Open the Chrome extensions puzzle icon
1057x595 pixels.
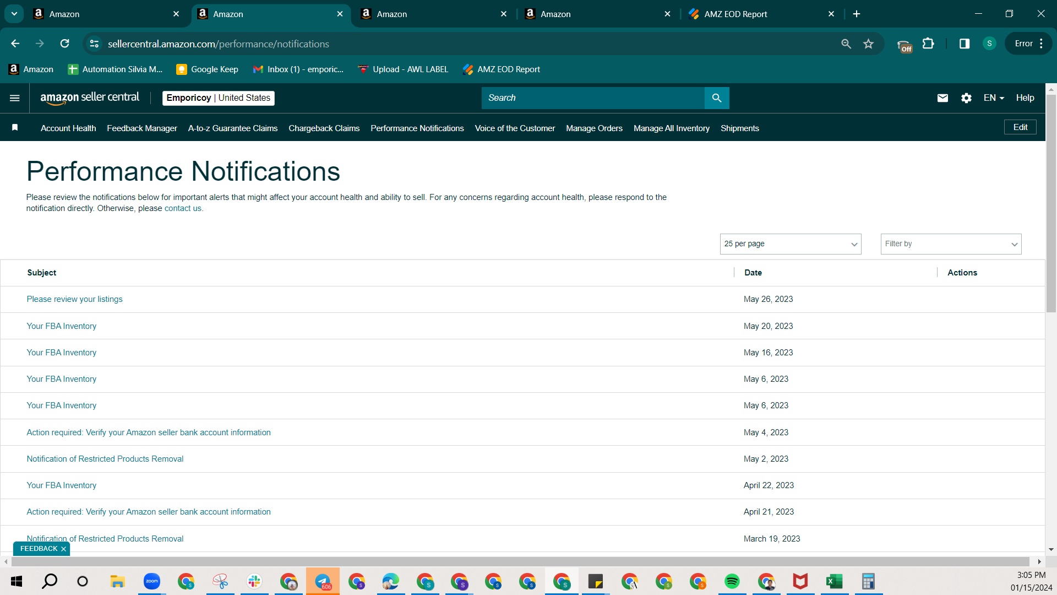[x=928, y=44]
